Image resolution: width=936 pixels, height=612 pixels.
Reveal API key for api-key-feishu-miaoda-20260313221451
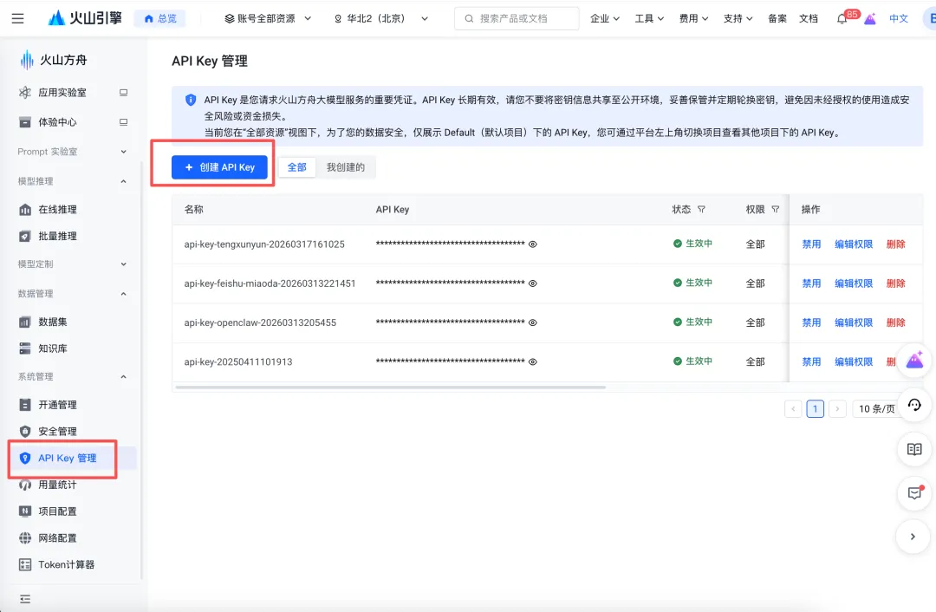533,283
